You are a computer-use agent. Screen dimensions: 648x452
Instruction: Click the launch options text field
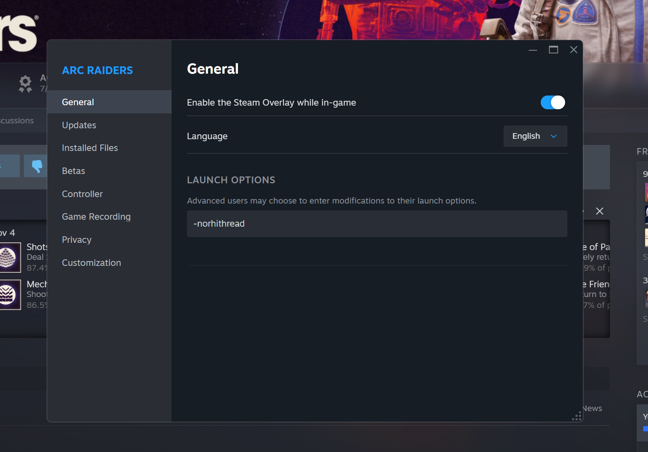coord(376,224)
